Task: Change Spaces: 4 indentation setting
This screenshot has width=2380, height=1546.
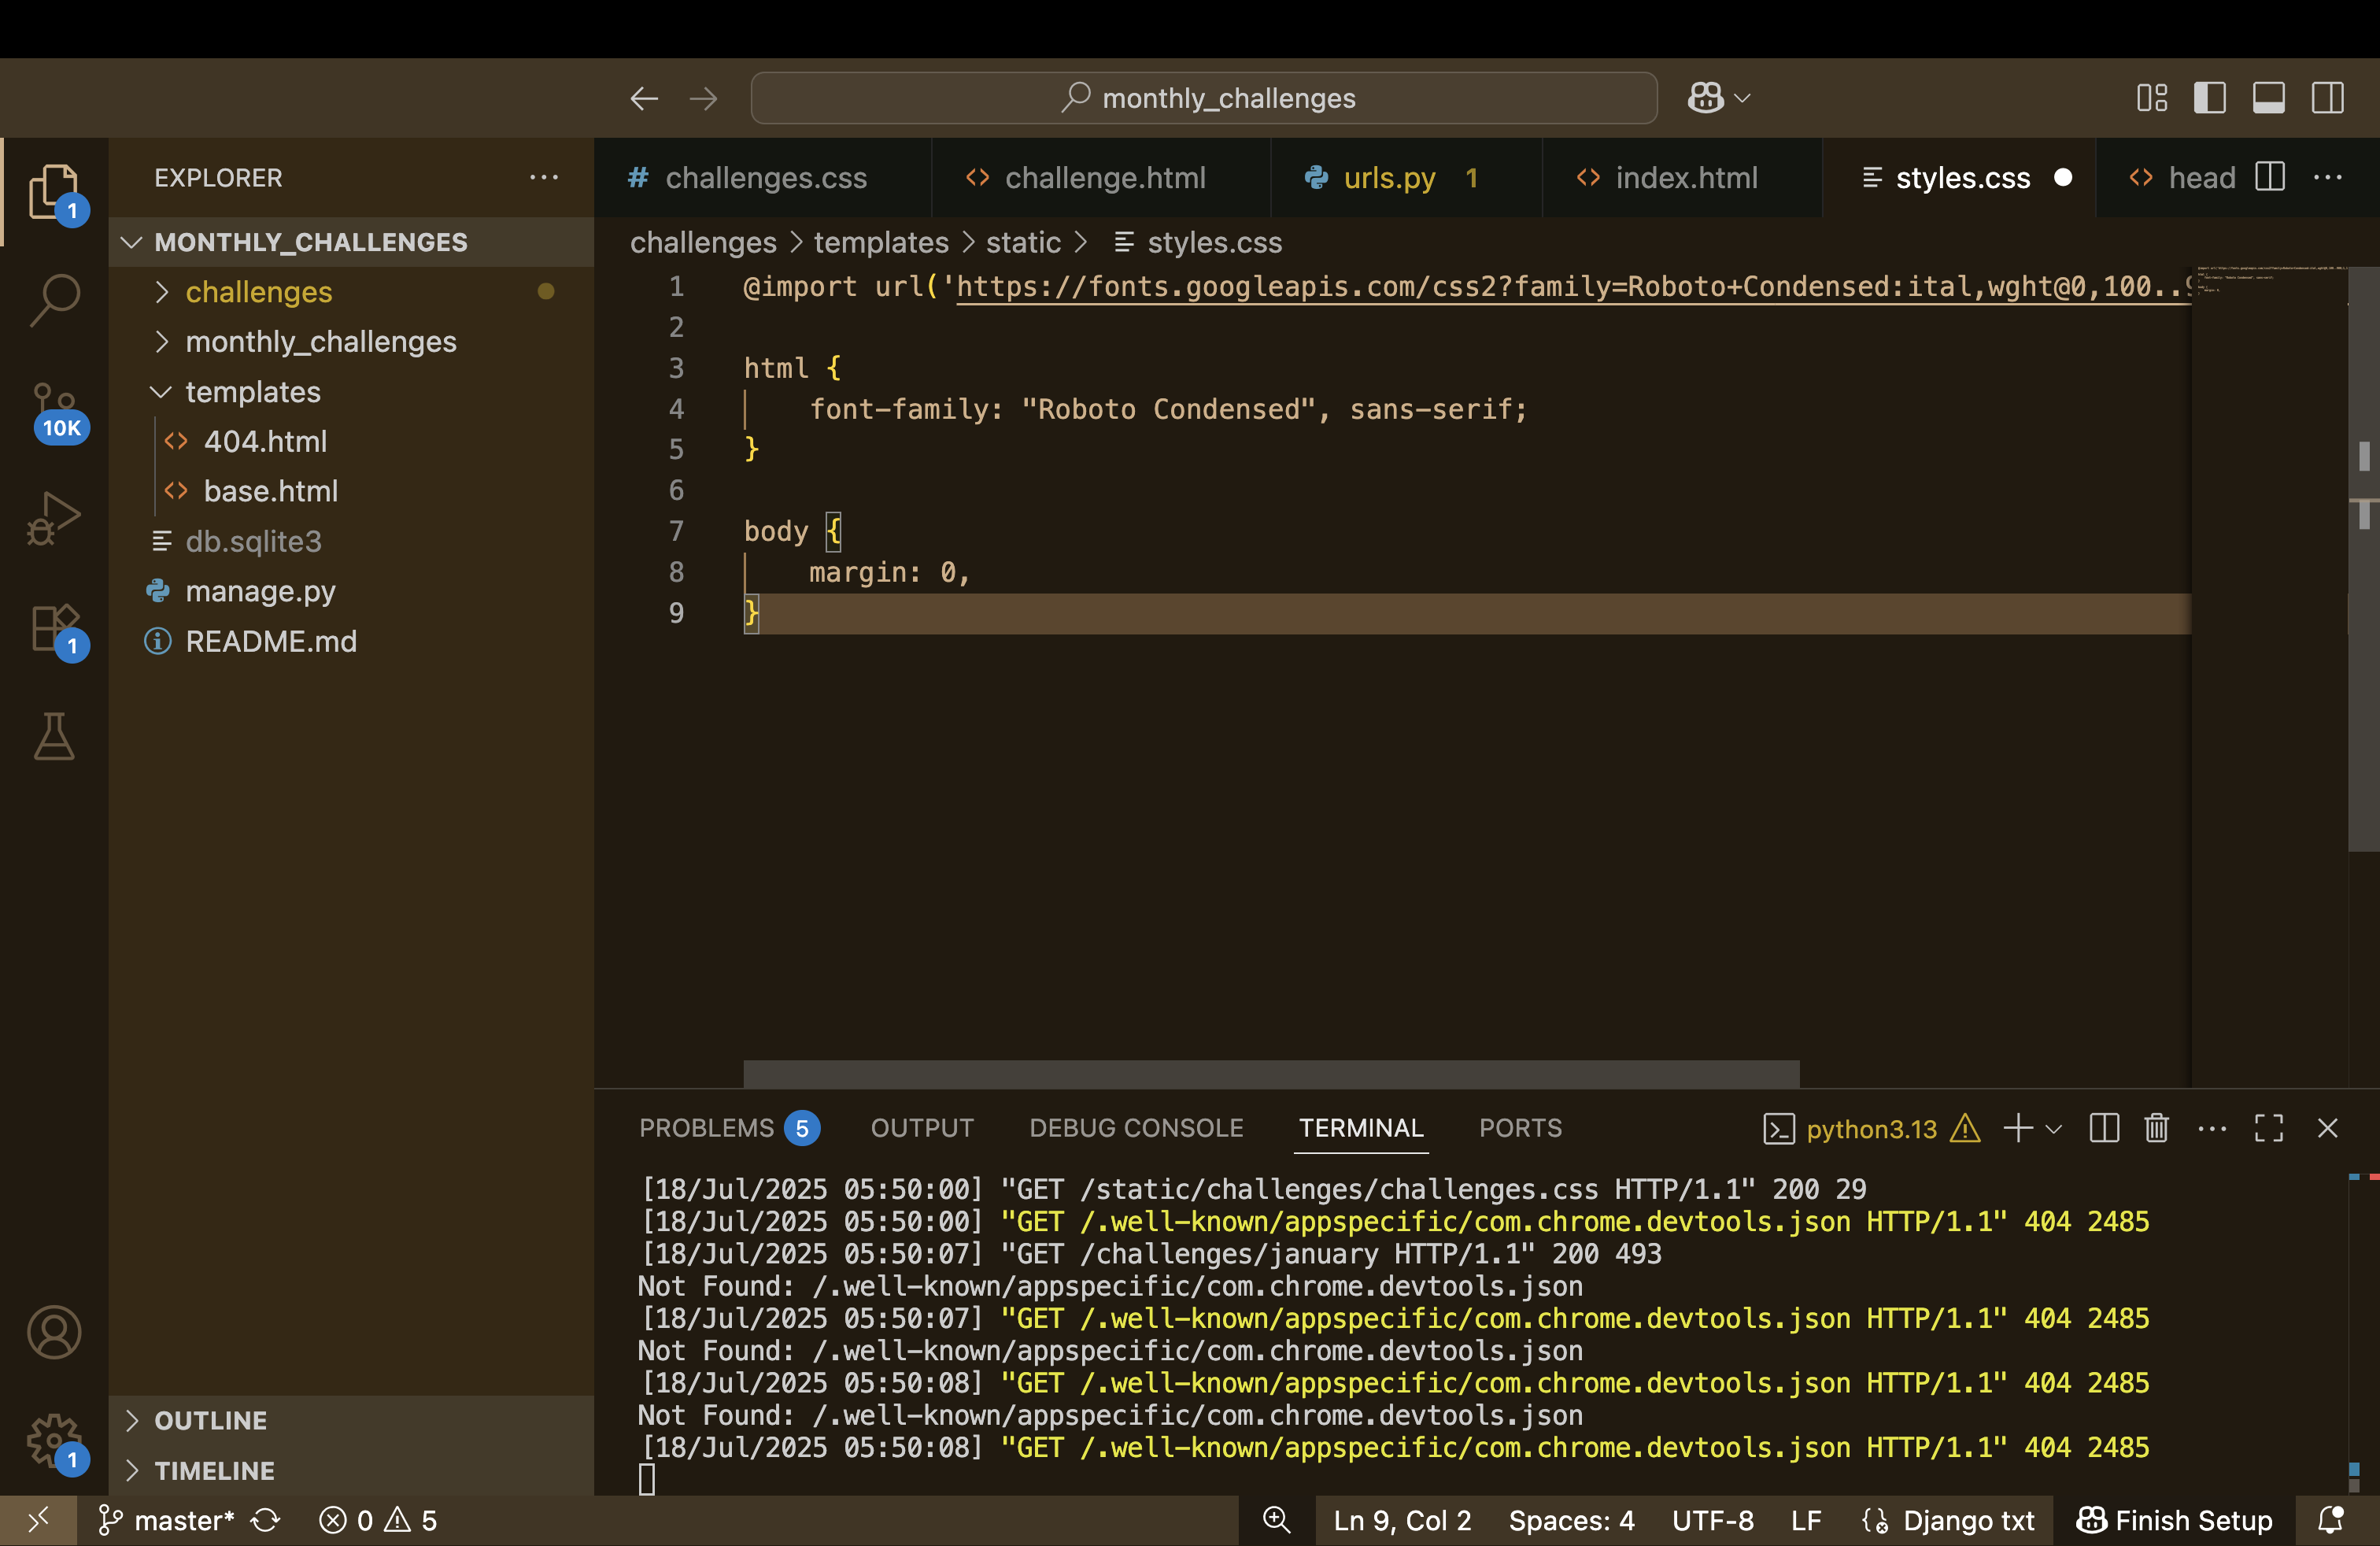Action: tap(1571, 1520)
